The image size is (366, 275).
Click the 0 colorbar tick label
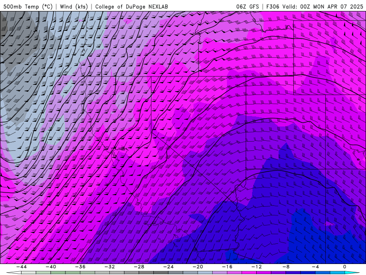tap(344, 267)
